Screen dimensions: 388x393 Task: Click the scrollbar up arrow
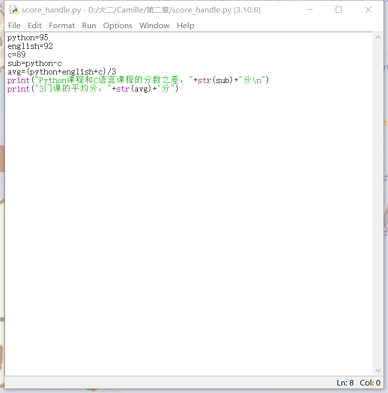(x=378, y=37)
